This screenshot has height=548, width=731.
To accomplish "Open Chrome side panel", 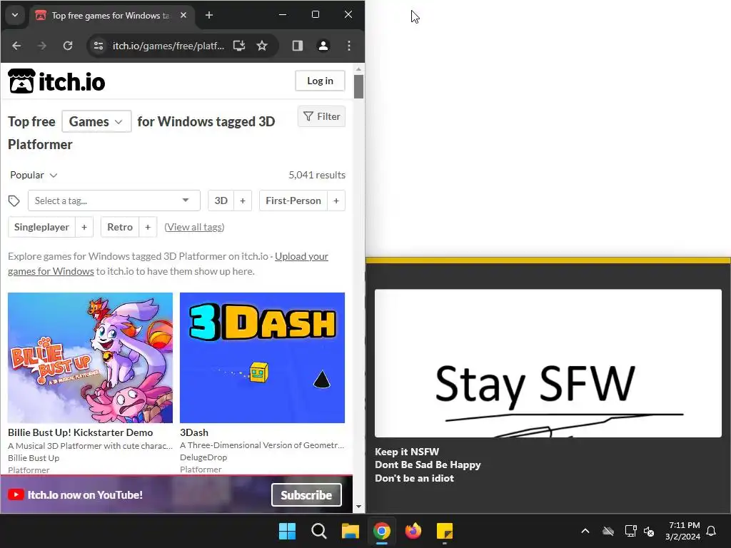I will [298, 46].
